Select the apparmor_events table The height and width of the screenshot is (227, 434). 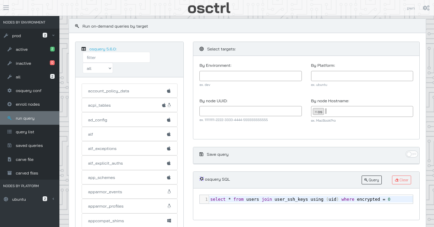[130, 192]
